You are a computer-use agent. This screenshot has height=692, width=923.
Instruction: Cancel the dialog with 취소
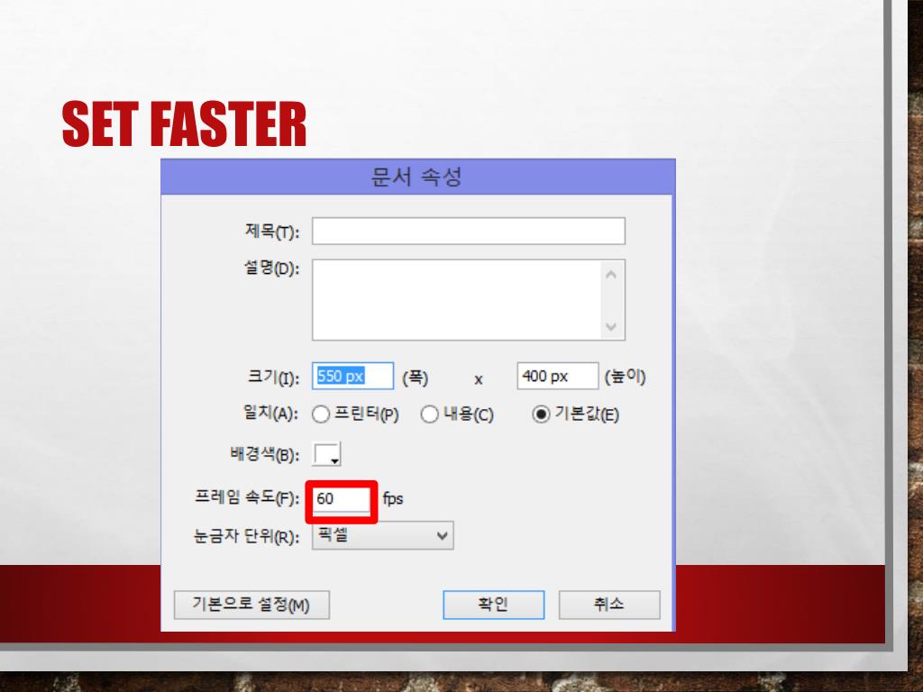click(x=609, y=605)
